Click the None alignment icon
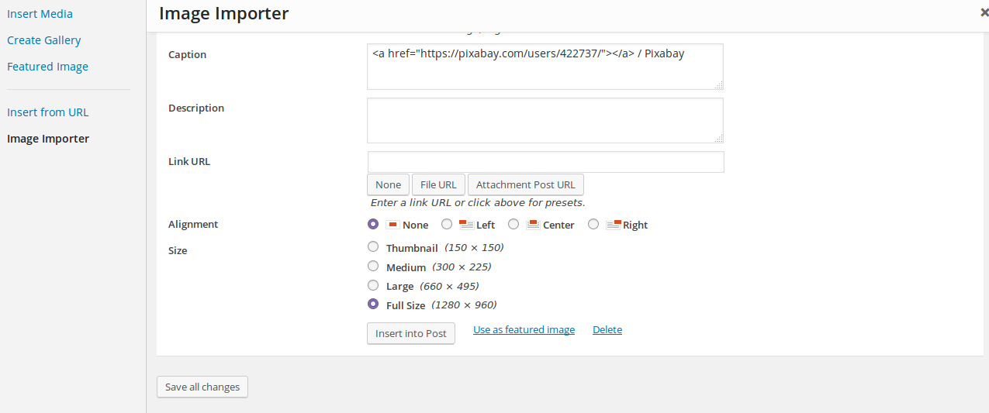 click(x=392, y=225)
